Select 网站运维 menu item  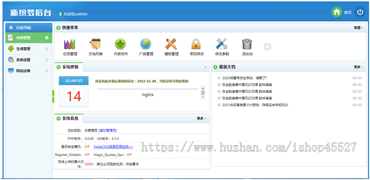coord(29,71)
